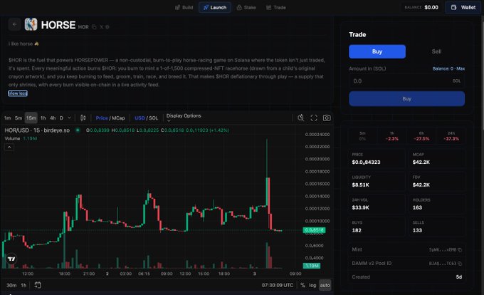Screen dimensions: 484x295
Task: Click the 0.0,8518 current price label
Action: pos(314,230)
